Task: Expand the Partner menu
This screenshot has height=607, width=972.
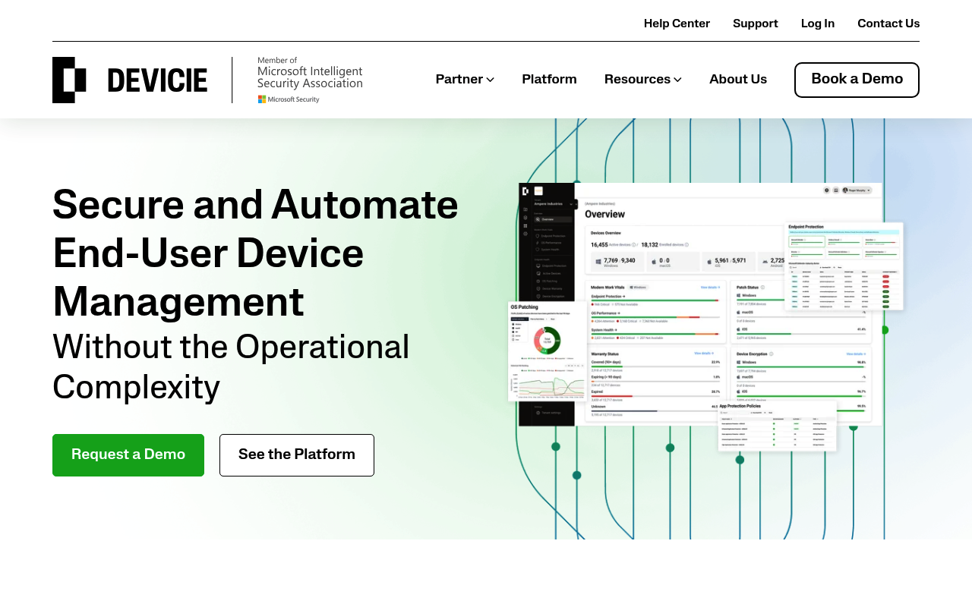Action: pos(465,80)
